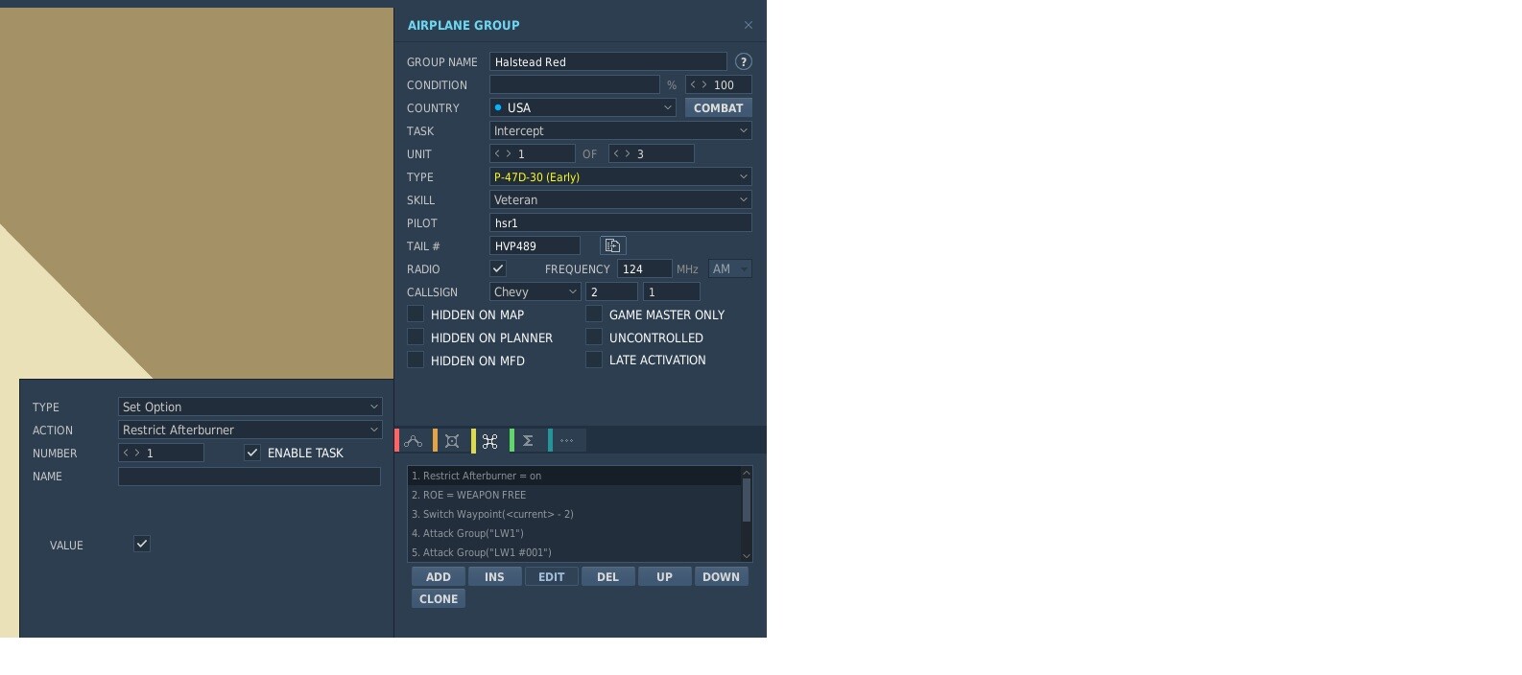Enable HIDDEN ON MAP checkbox

click(416, 314)
